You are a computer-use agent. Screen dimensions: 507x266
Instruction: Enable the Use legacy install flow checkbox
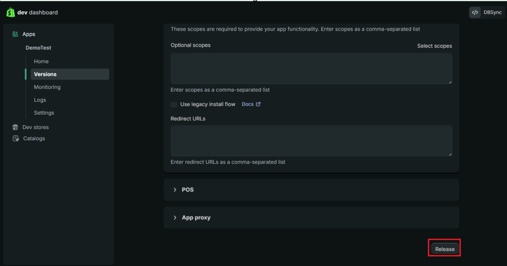point(174,104)
